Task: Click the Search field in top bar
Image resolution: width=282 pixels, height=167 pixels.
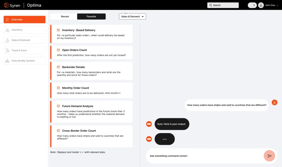Action: (x=223, y=5)
